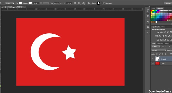
Task: Hide the Shape 1 layer
Action: (x=153, y=59)
